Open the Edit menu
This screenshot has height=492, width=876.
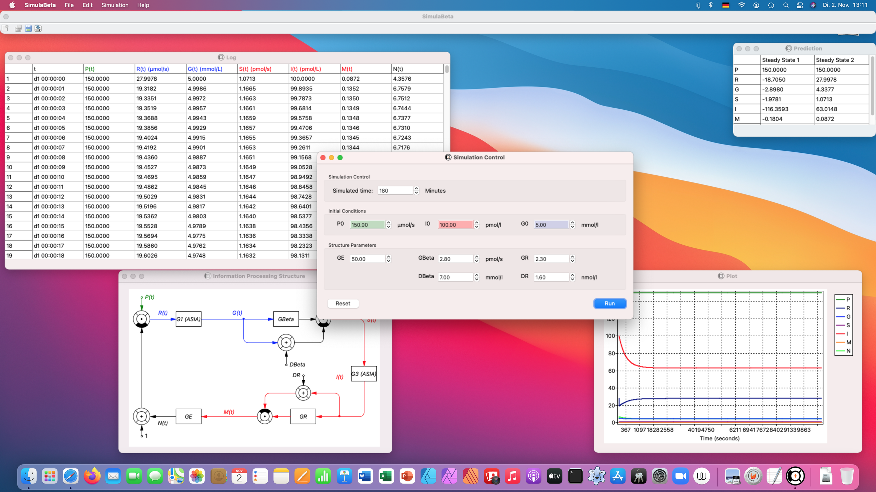pos(88,5)
